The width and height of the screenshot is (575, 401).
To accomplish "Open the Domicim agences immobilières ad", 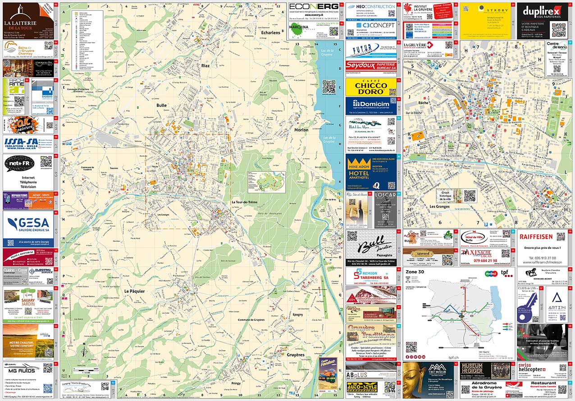I will click(371, 105).
